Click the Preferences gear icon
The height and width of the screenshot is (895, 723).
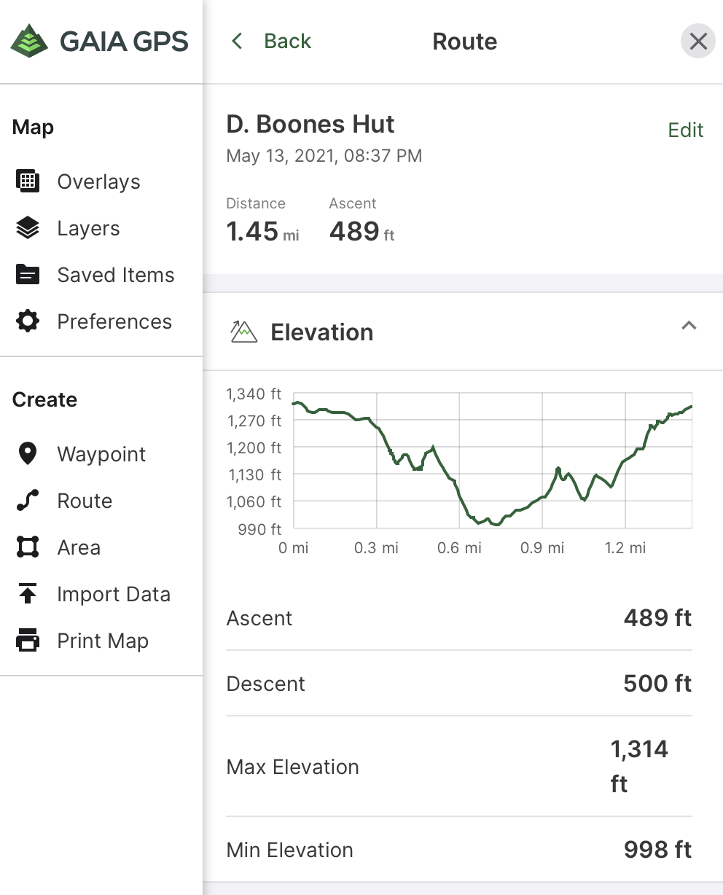pyautogui.click(x=28, y=321)
